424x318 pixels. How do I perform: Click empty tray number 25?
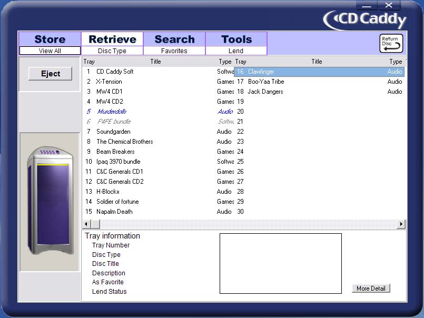click(240, 162)
